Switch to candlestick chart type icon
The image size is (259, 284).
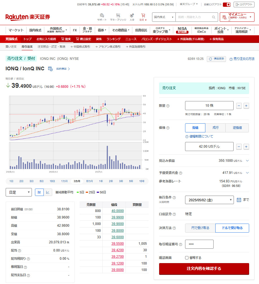click(x=39, y=192)
